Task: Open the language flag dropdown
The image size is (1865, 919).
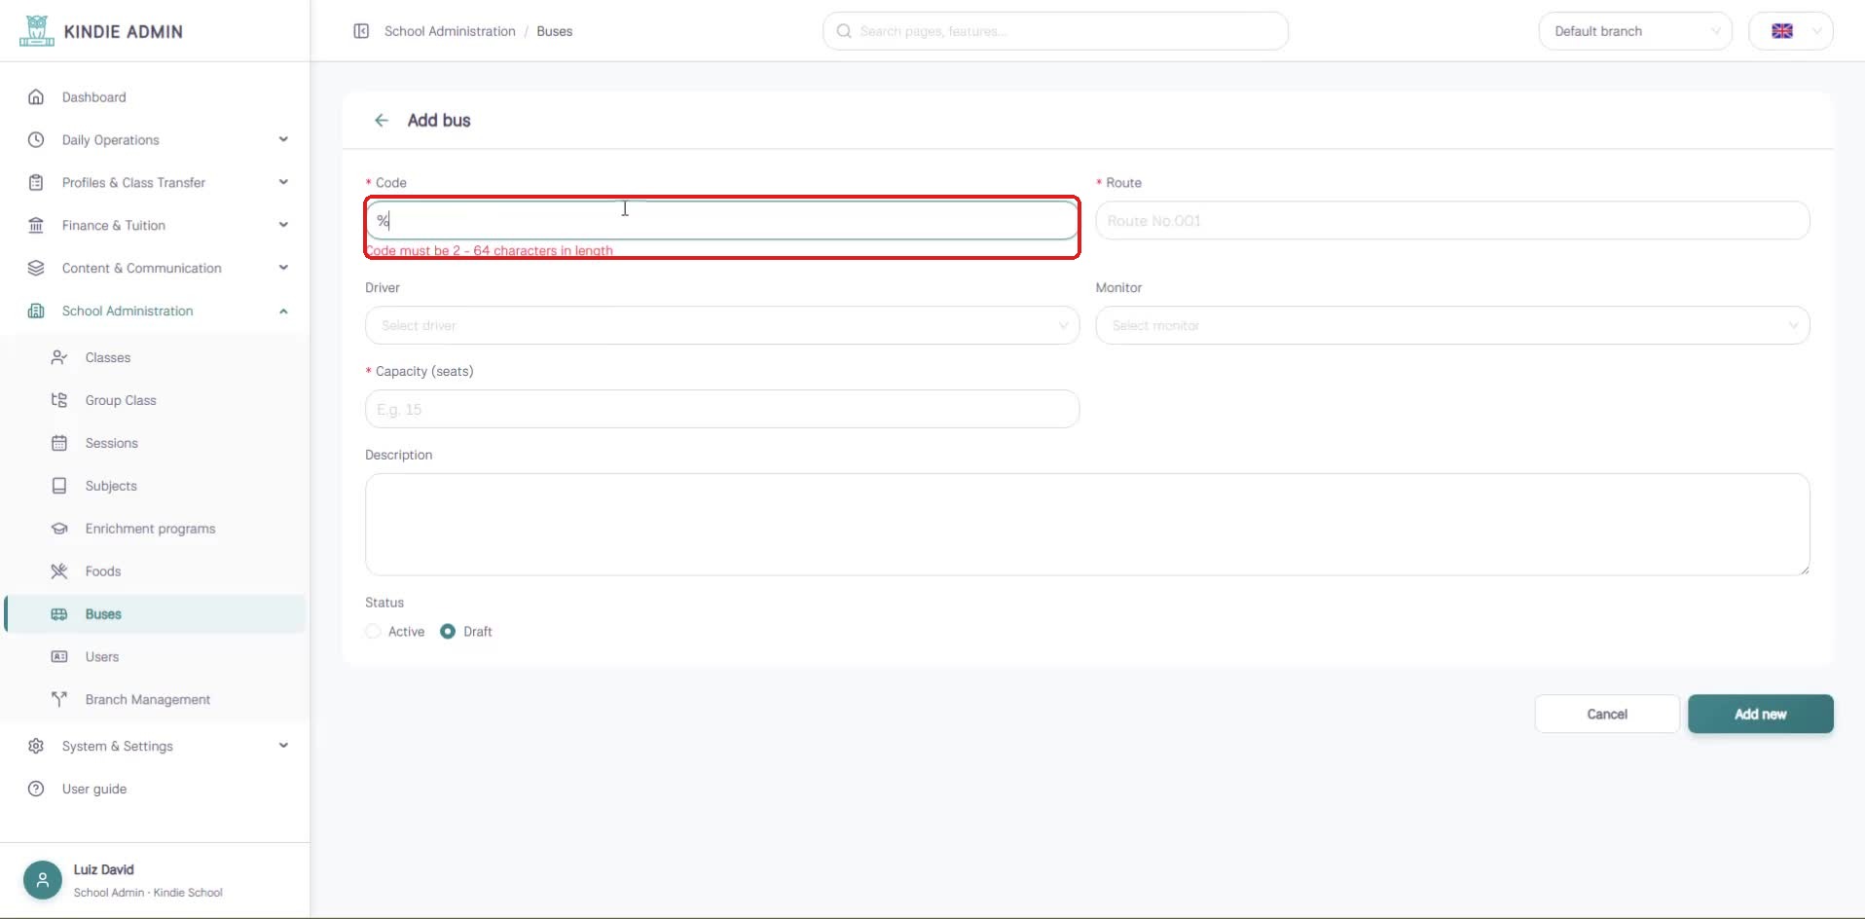Action: [1791, 31]
